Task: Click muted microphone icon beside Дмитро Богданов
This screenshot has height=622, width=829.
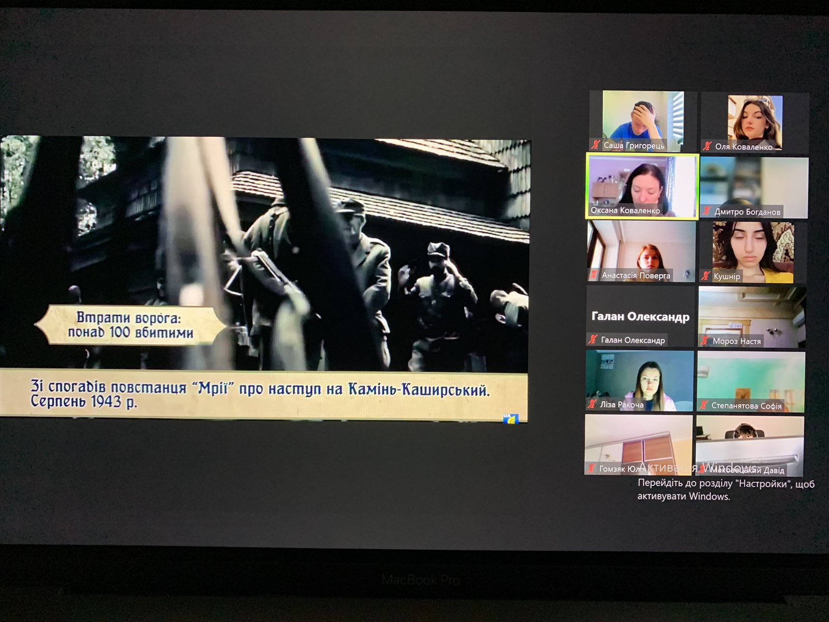Action: [706, 211]
